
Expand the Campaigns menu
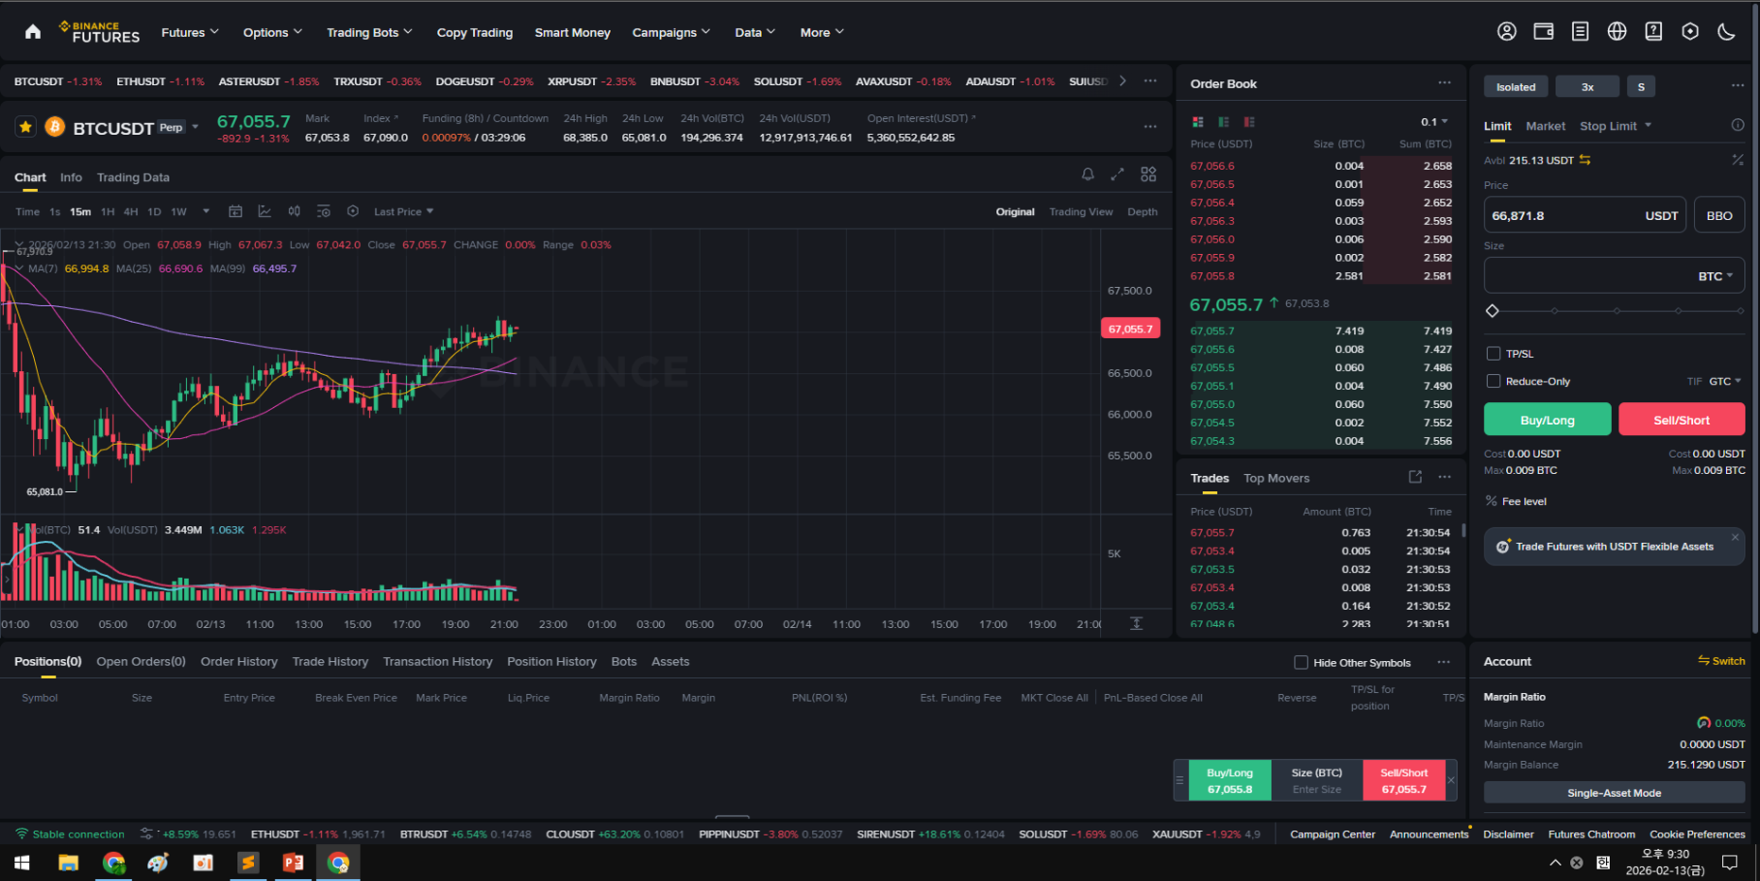671,32
